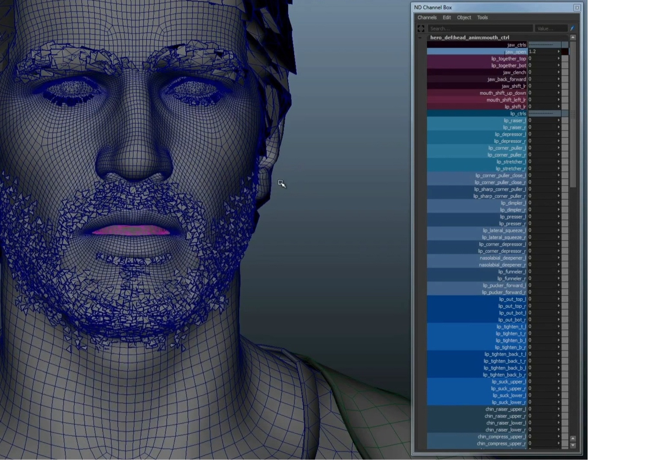Select the jaw_clench channel
This screenshot has width=664, height=460.
477,72
